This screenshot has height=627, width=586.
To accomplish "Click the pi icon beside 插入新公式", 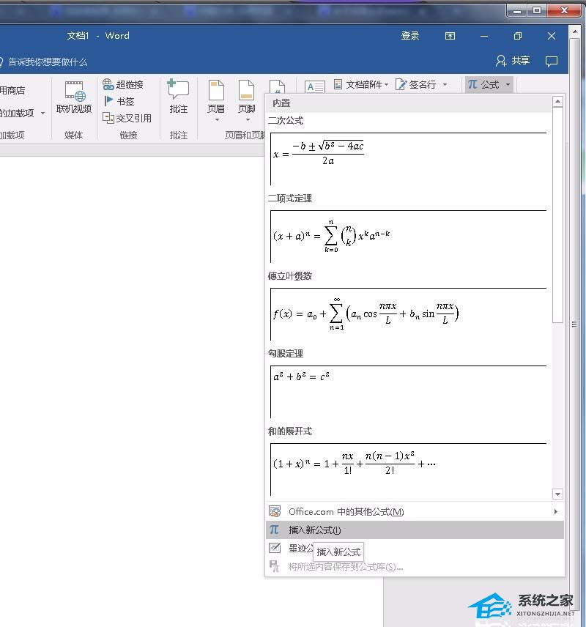I will pyautogui.click(x=275, y=530).
